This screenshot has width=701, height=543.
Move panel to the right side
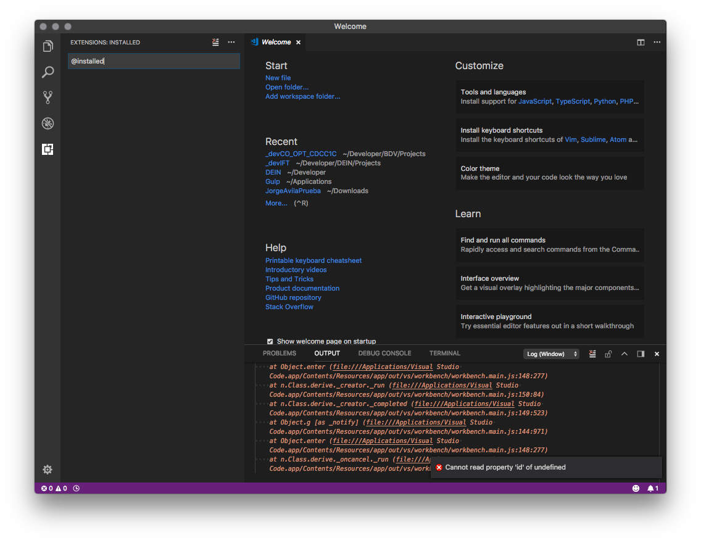[x=641, y=354]
